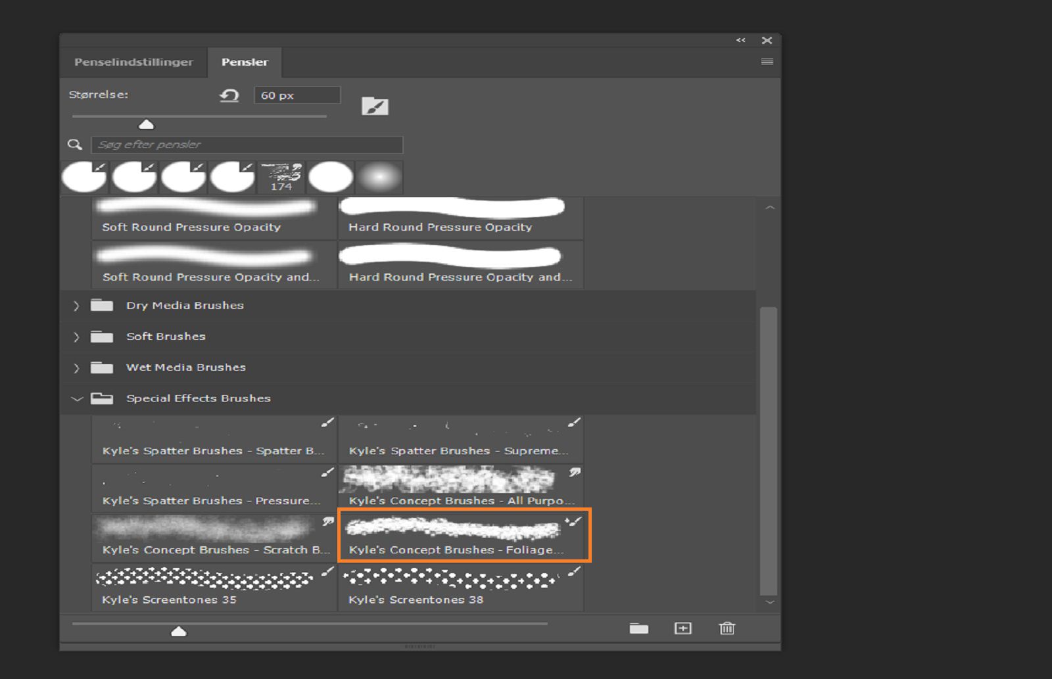The height and width of the screenshot is (679, 1052).
Task: Choose Hard Round Pressure Opacity and... brush
Action: point(460,265)
